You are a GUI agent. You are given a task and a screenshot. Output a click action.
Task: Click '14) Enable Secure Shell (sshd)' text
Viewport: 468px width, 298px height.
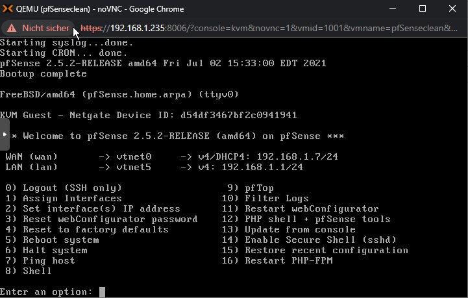point(309,240)
